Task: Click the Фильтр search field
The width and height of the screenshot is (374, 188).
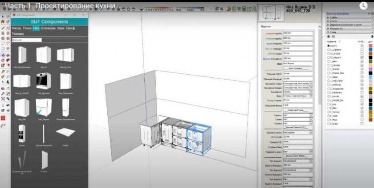Action: [x=27, y=40]
